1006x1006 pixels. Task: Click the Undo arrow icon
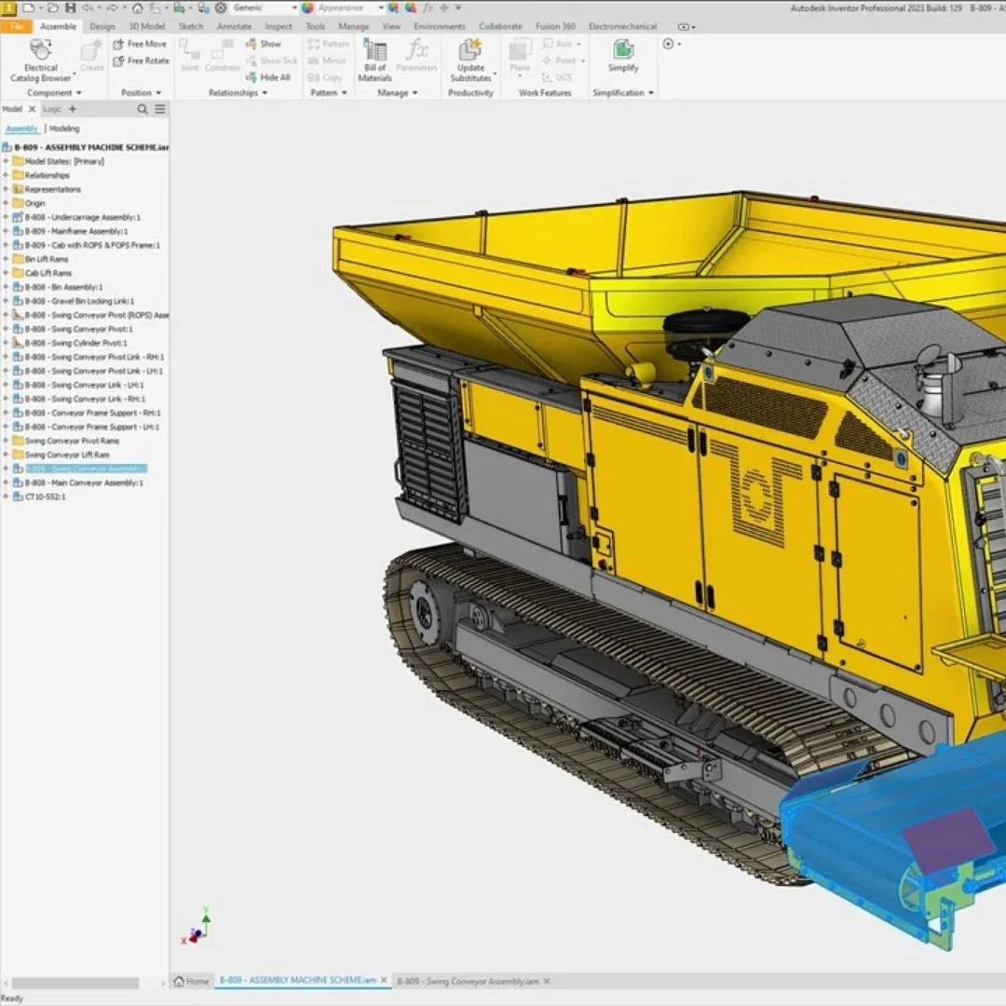click(88, 7)
